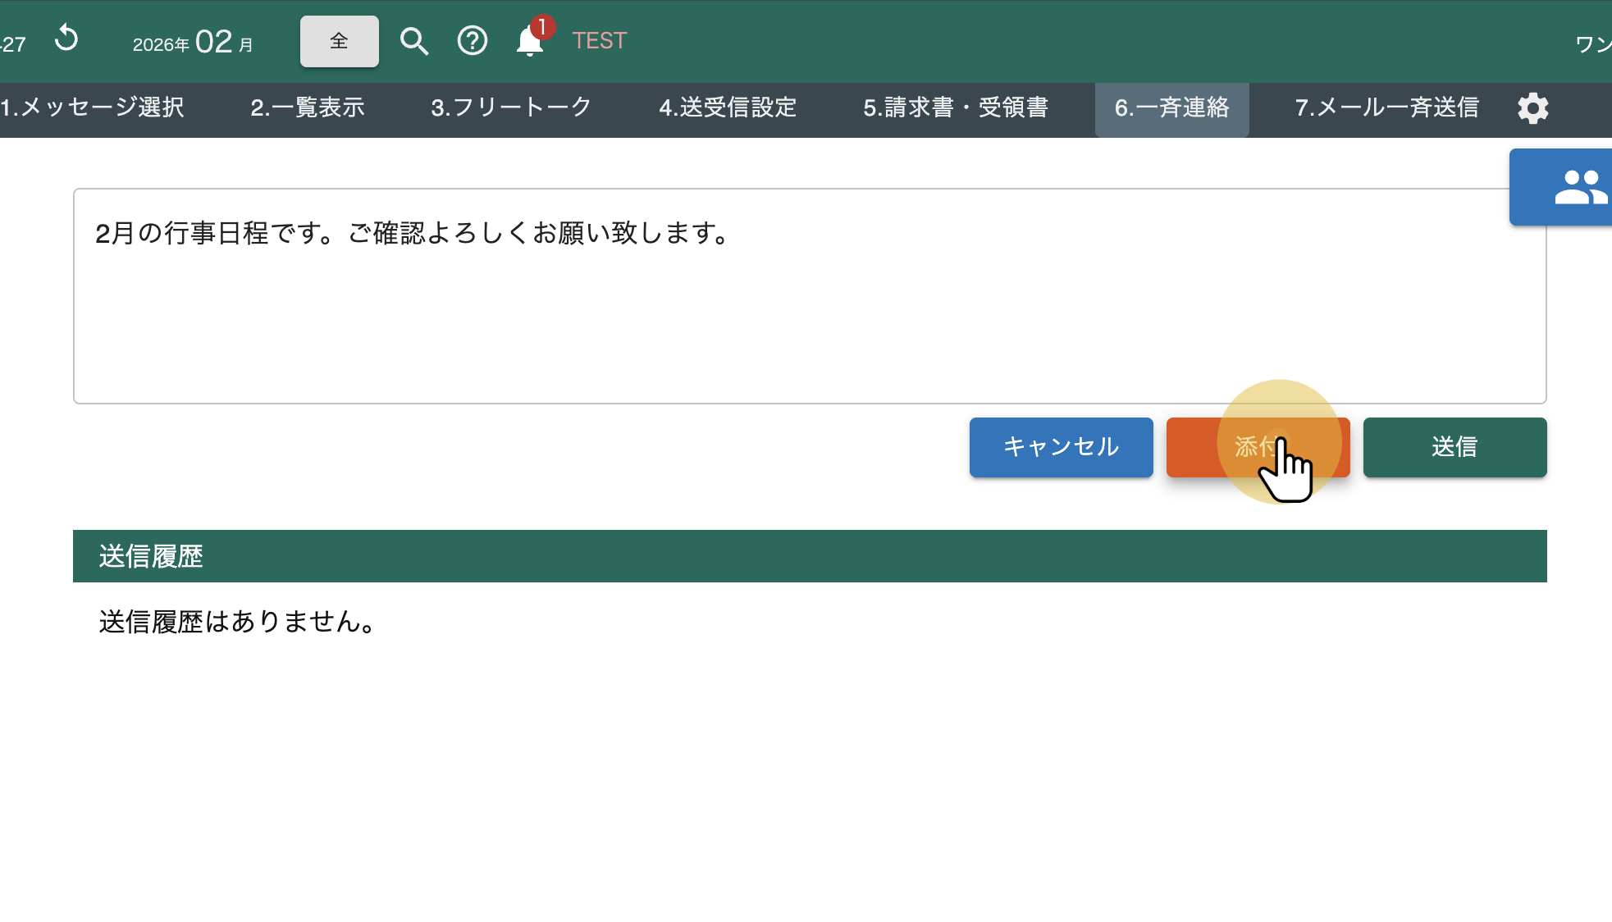
Task: Switch to 2.一覧表示 tab
Action: [307, 108]
